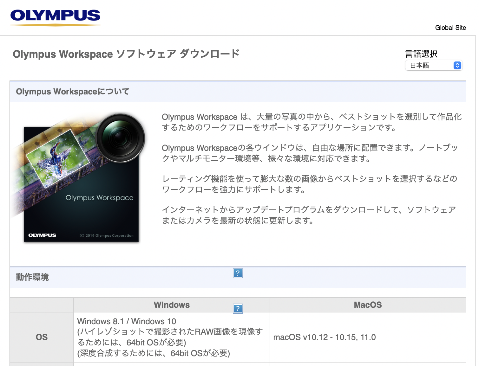
Task: Click the paragraph starting インターネットからアップデート
Action: tap(309, 215)
